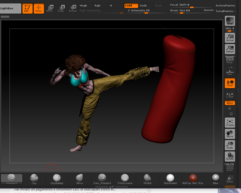This screenshot has width=241, height=193.
Task: Adjust the SPix slider
Action: click(230, 29)
